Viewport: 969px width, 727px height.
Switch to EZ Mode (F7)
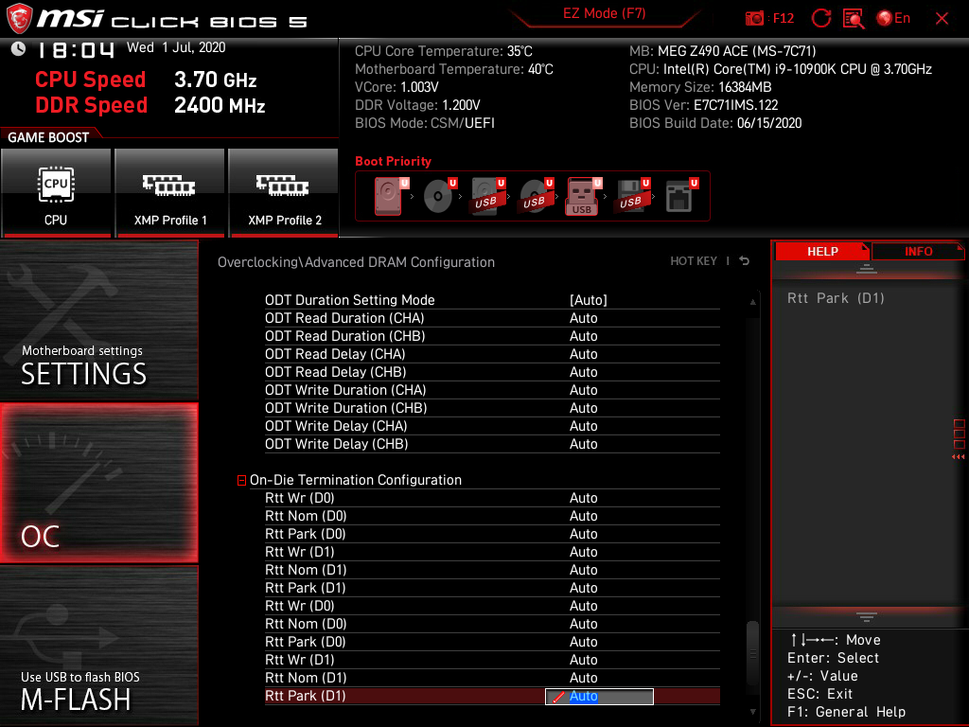tap(606, 15)
